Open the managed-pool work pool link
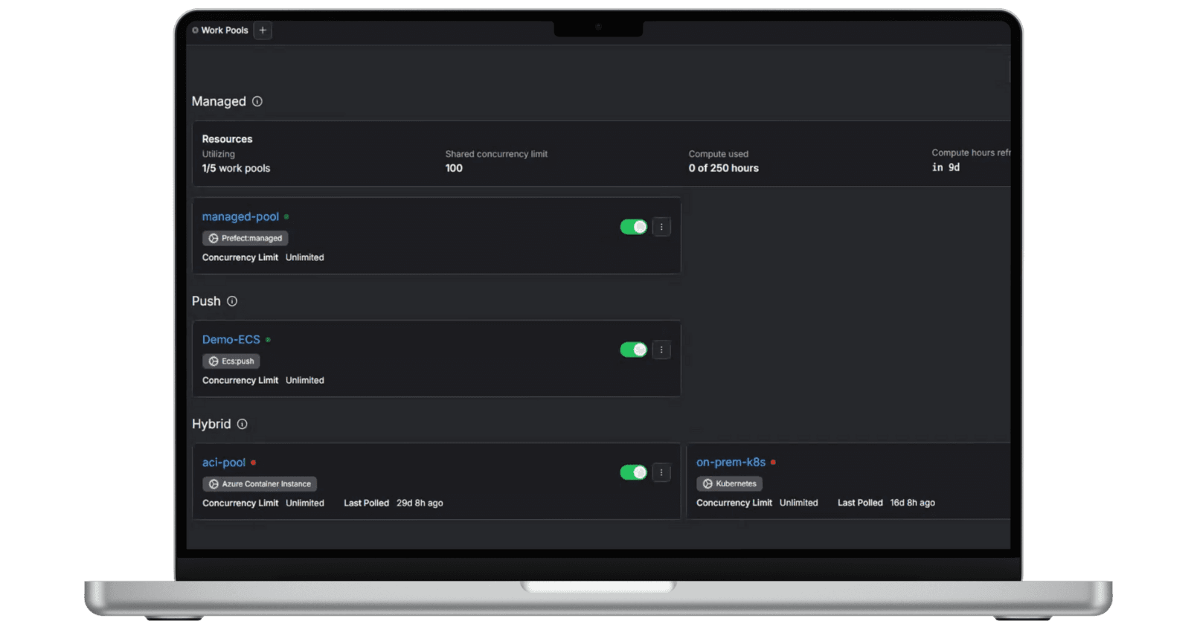 click(240, 216)
